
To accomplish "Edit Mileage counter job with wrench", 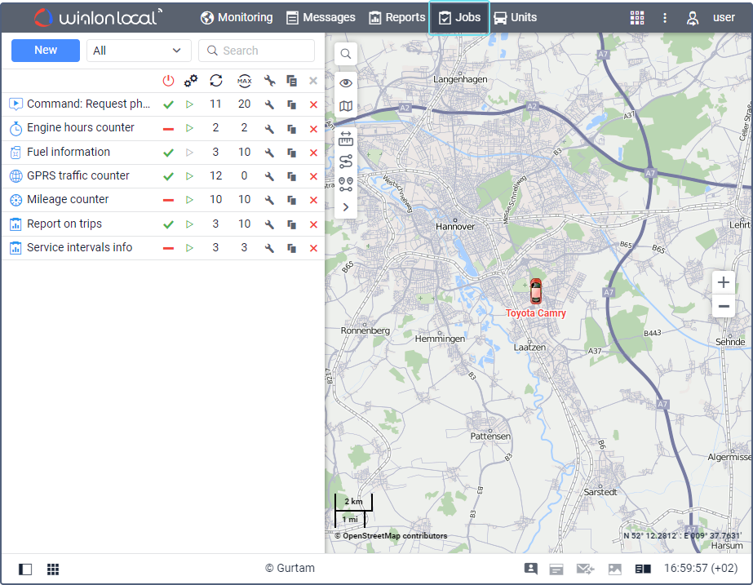I will pyautogui.click(x=269, y=200).
